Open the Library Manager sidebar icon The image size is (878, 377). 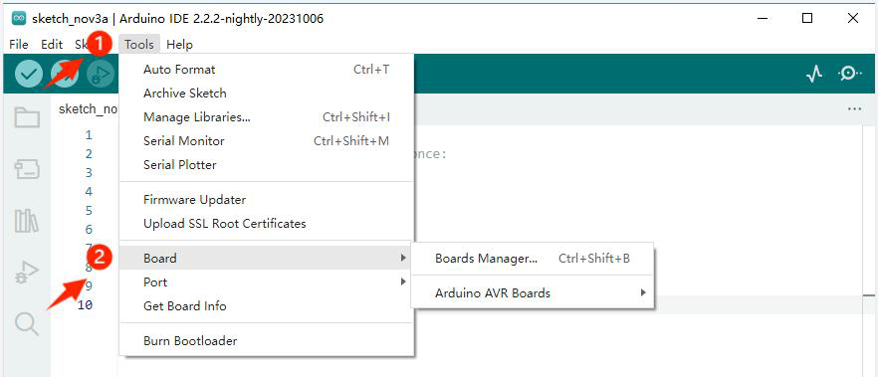pyautogui.click(x=27, y=221)
